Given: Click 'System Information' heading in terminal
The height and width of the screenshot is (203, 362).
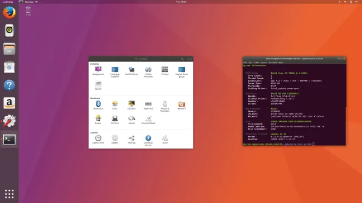Looking at the screenshot, I should 254,66.
